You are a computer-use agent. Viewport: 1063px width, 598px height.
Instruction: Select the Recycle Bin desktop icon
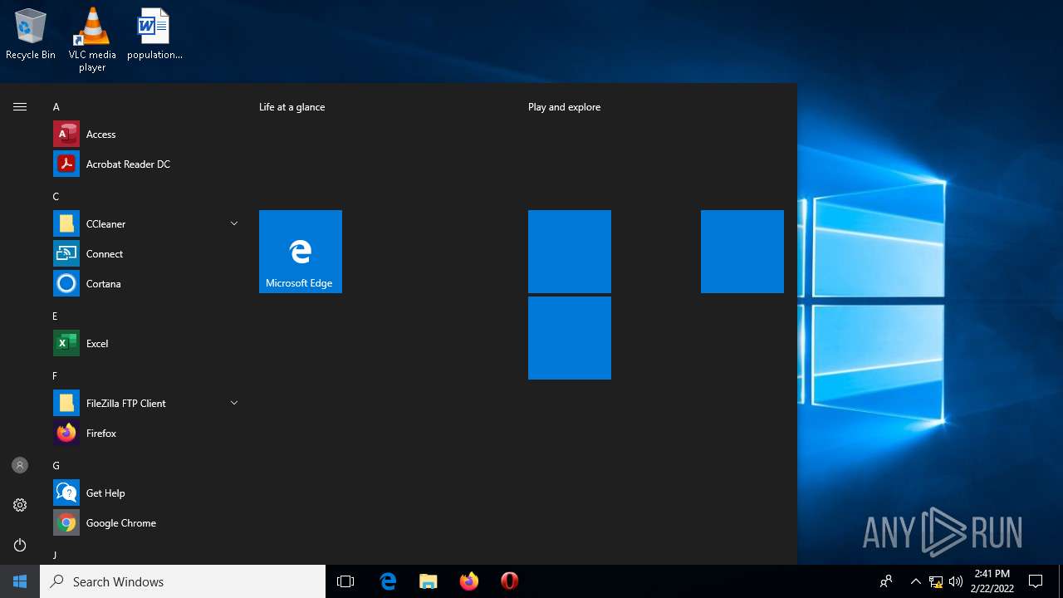tap(31, 35)
